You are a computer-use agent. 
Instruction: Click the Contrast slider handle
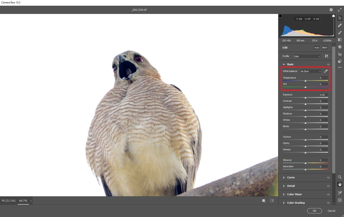point(305,104)
